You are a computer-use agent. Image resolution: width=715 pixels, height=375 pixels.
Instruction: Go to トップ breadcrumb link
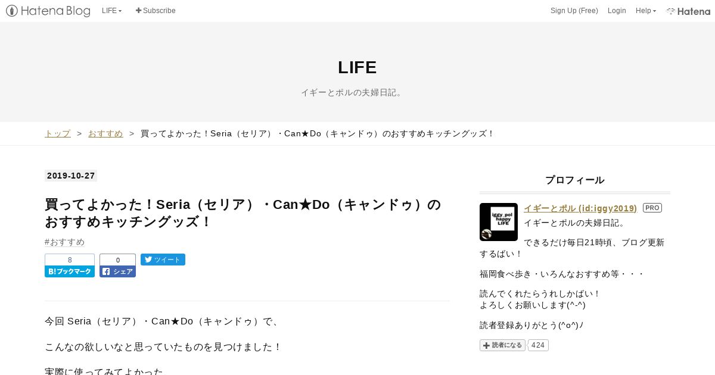58,133
